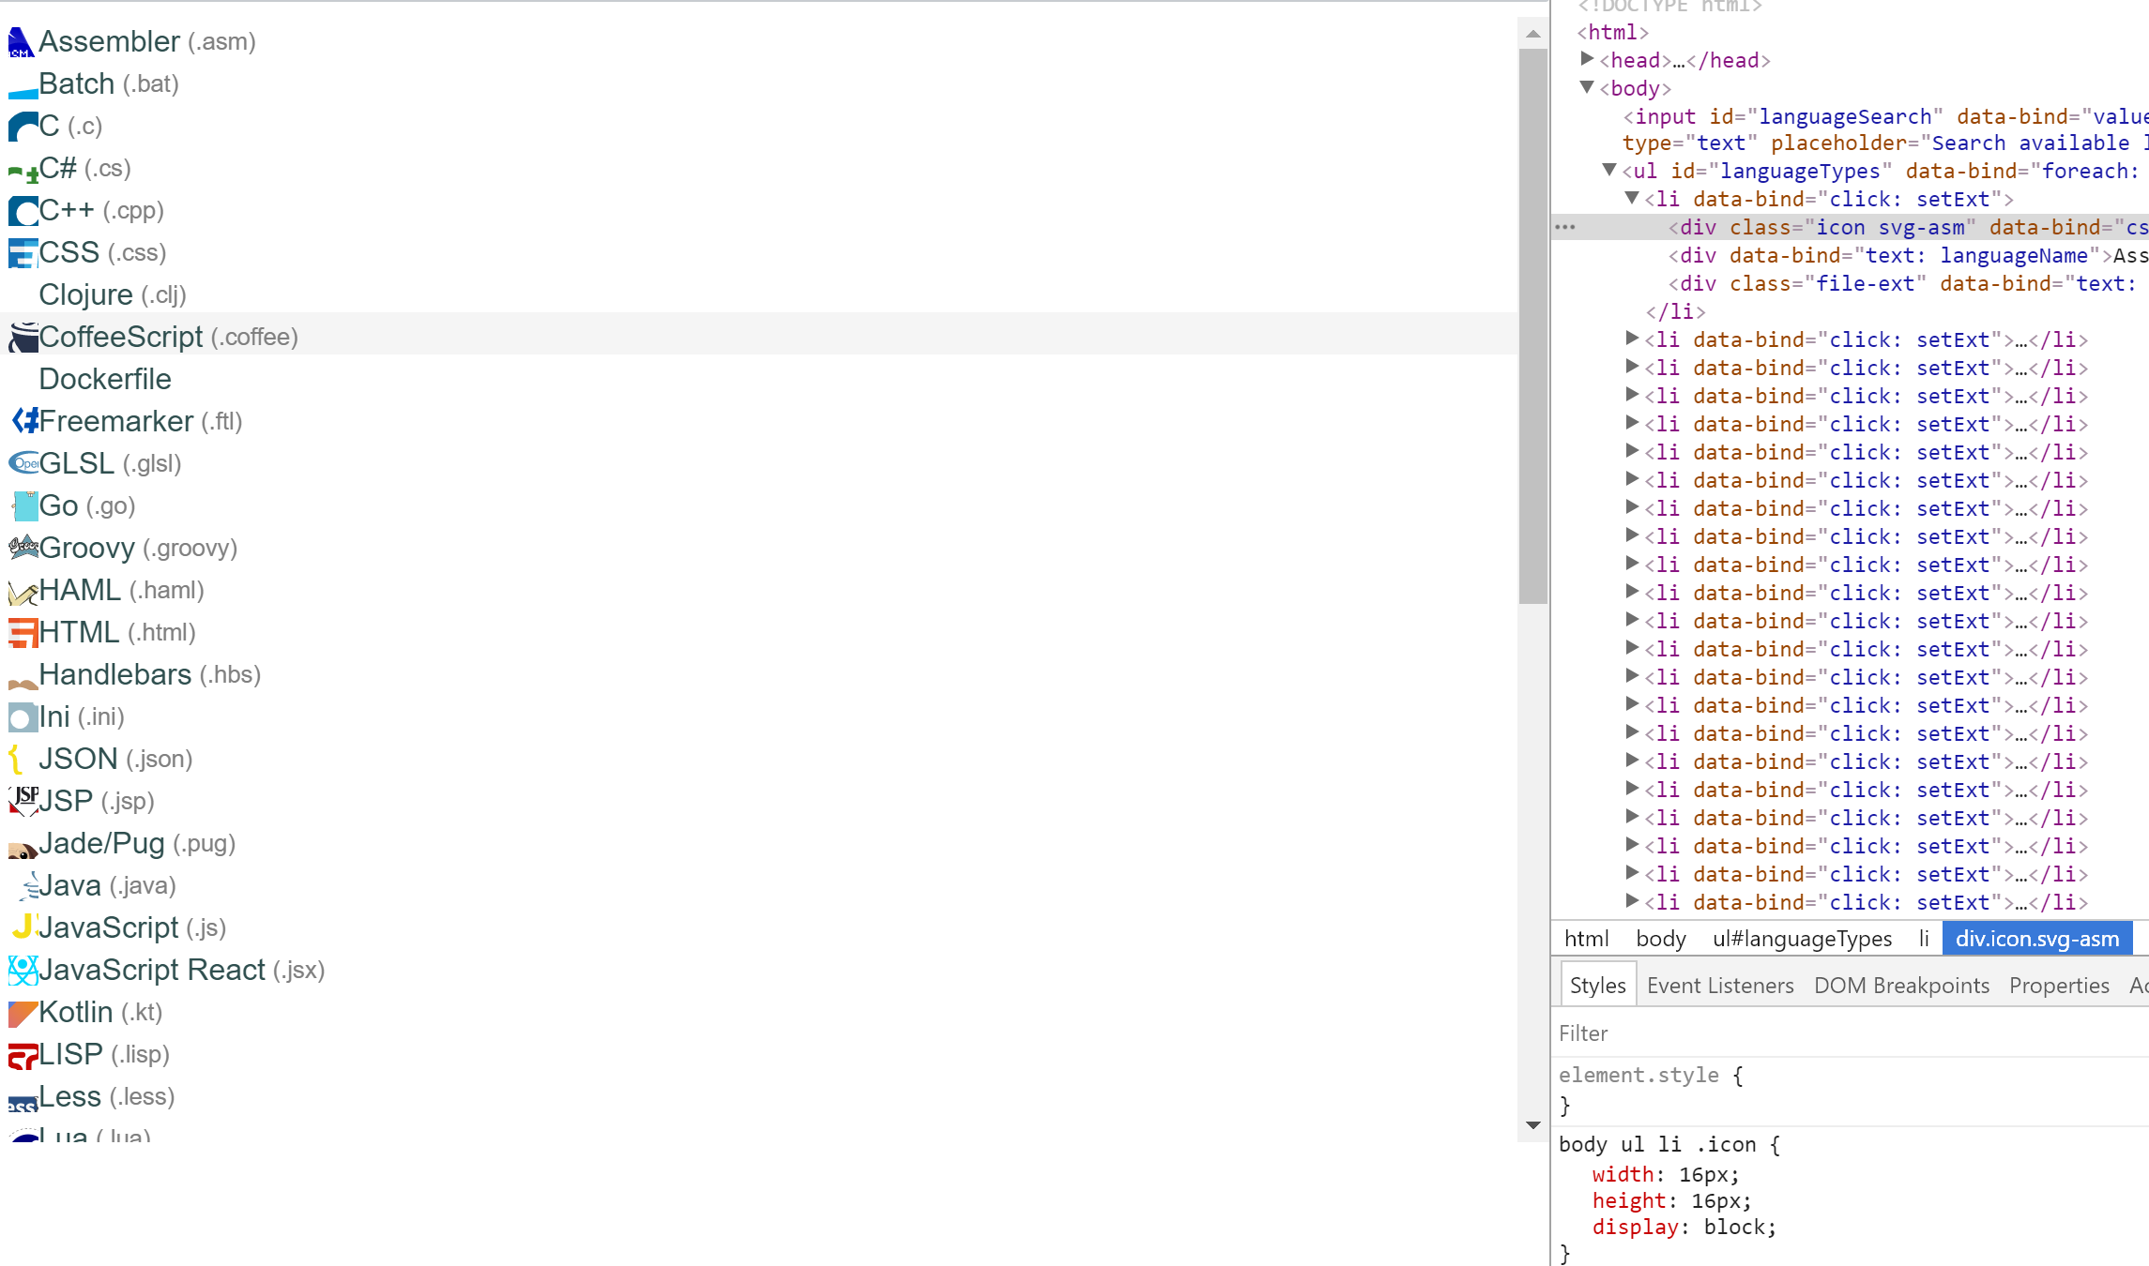
Task: Expand the head element in the DOM tree
Action: [x=1588, y=60]
